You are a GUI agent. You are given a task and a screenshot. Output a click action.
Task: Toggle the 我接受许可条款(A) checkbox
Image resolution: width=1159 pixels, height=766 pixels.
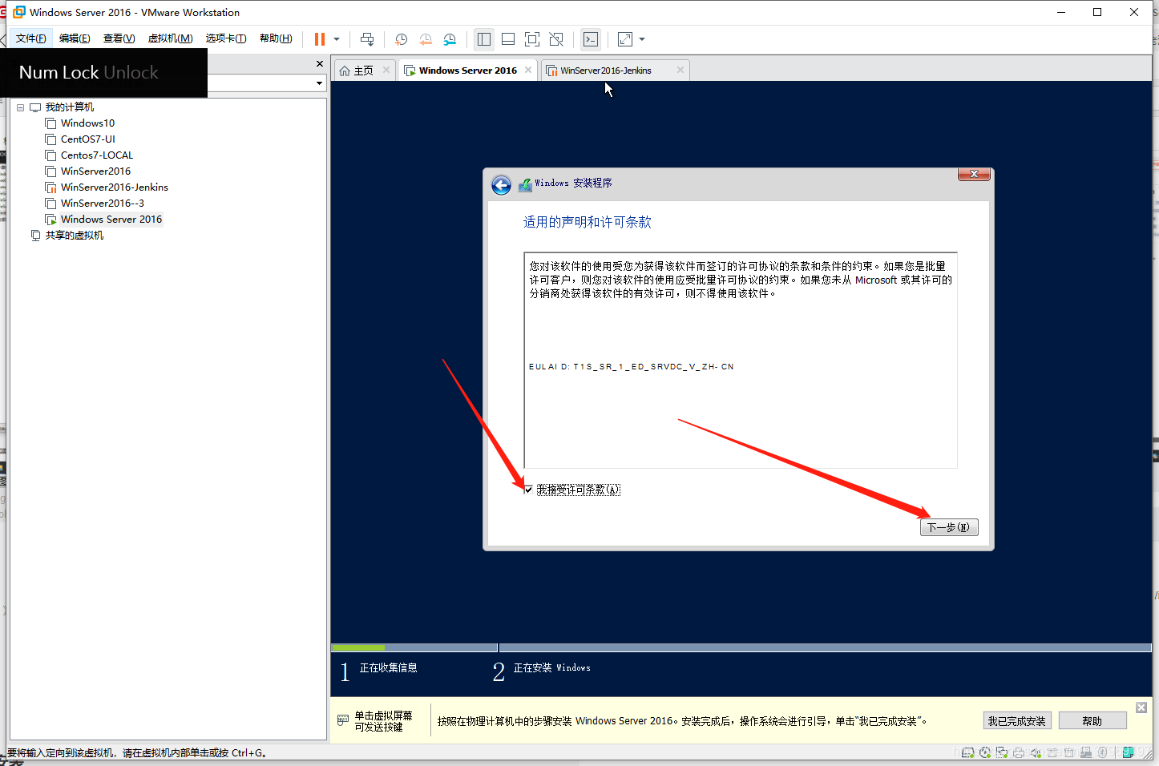pyautogui.click(x=528, y=490)
